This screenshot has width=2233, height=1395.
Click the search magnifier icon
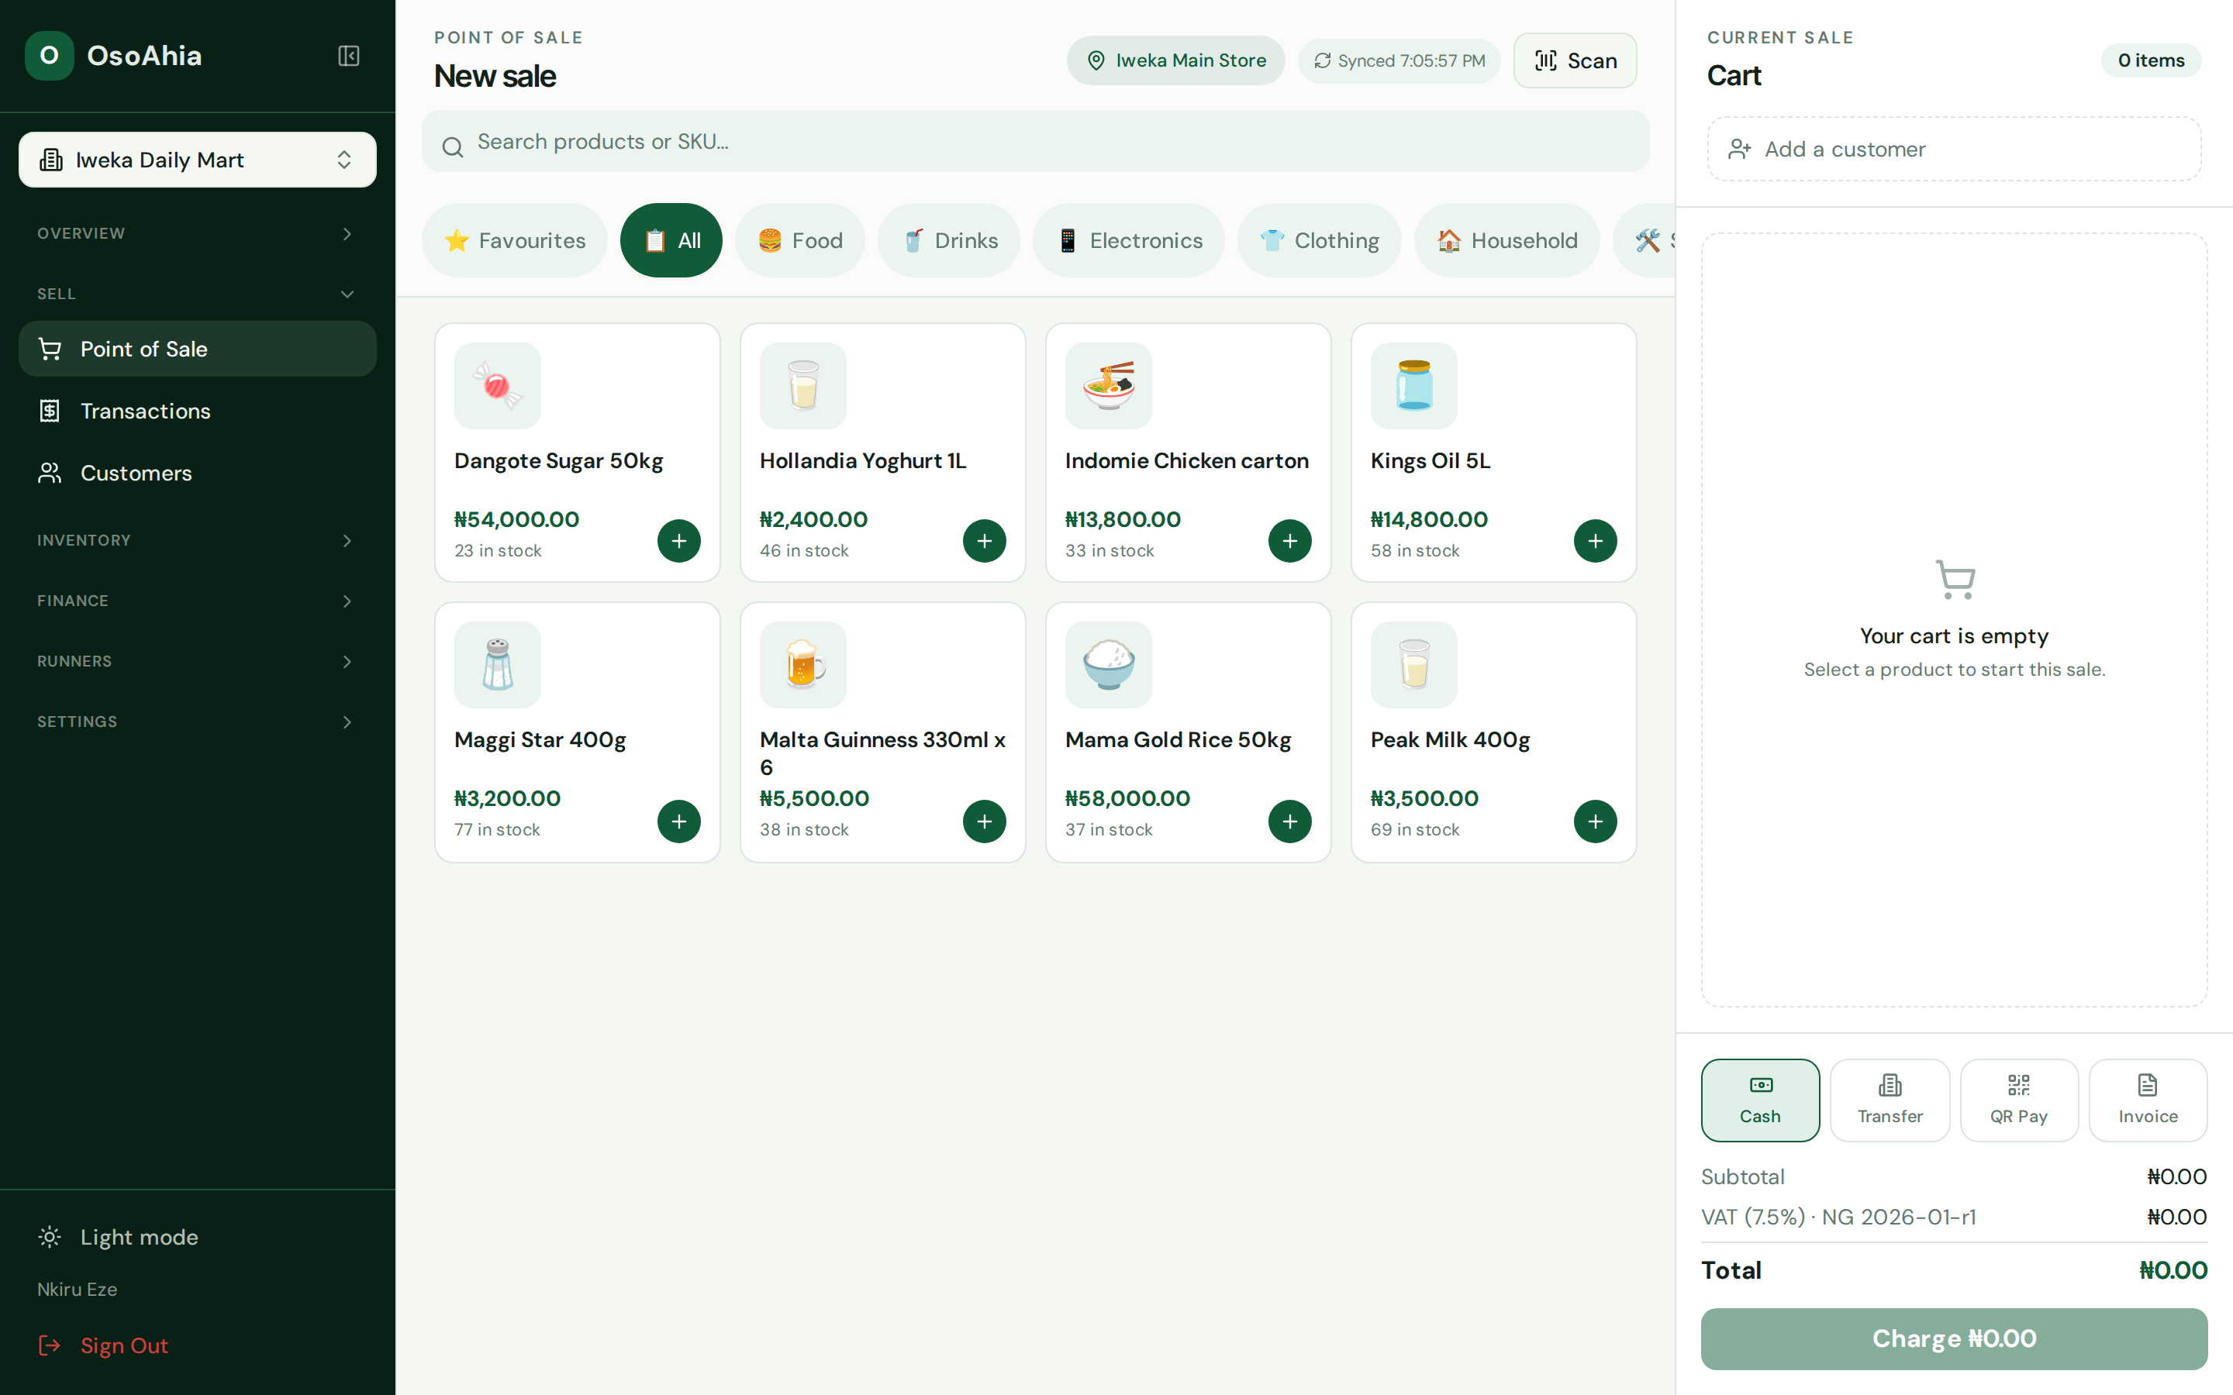pos(452,146)
